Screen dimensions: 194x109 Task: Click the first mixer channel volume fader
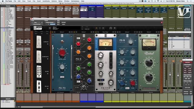18,71
